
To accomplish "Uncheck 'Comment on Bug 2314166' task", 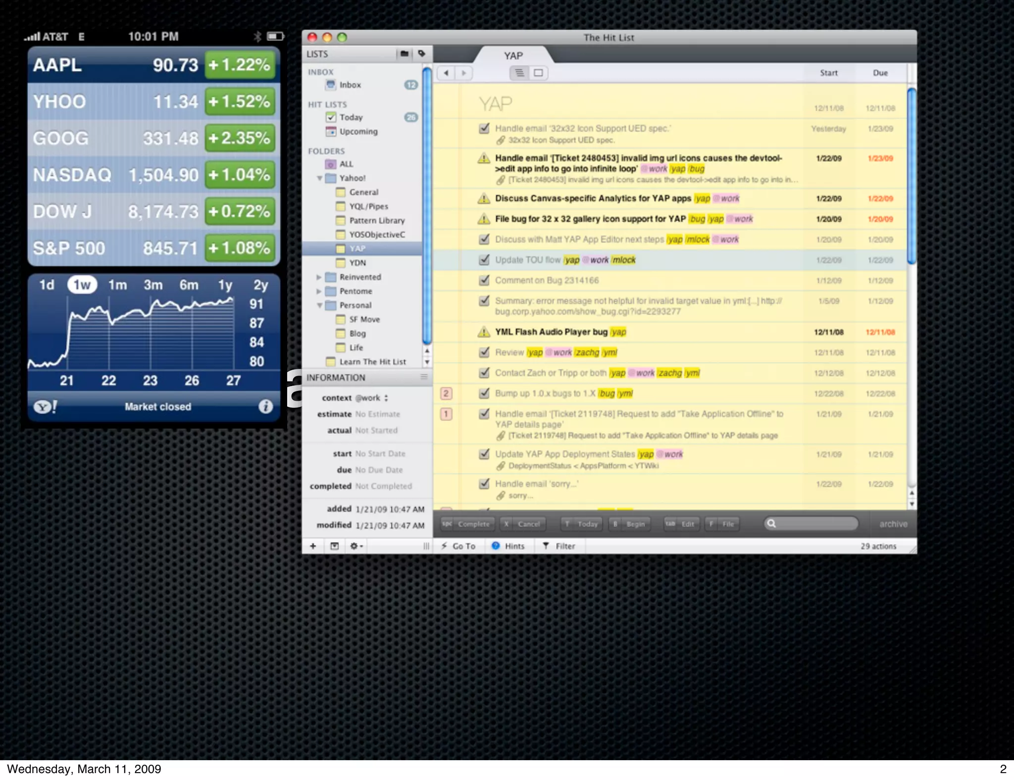I will (x=484, y=280).
